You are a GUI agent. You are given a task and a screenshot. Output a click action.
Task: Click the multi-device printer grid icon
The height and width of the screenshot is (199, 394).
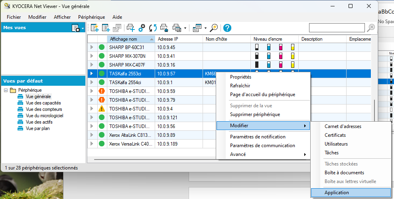click(x=177, y=28)
